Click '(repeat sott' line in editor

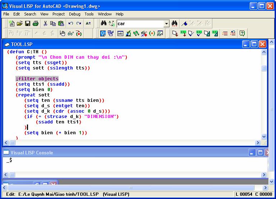pos(33,95)
